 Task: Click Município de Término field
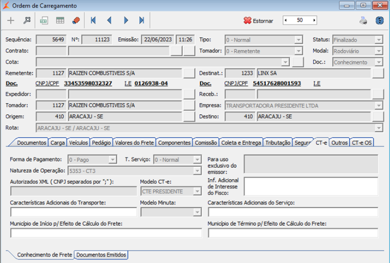pyautogui.click(x=293, y=233)
